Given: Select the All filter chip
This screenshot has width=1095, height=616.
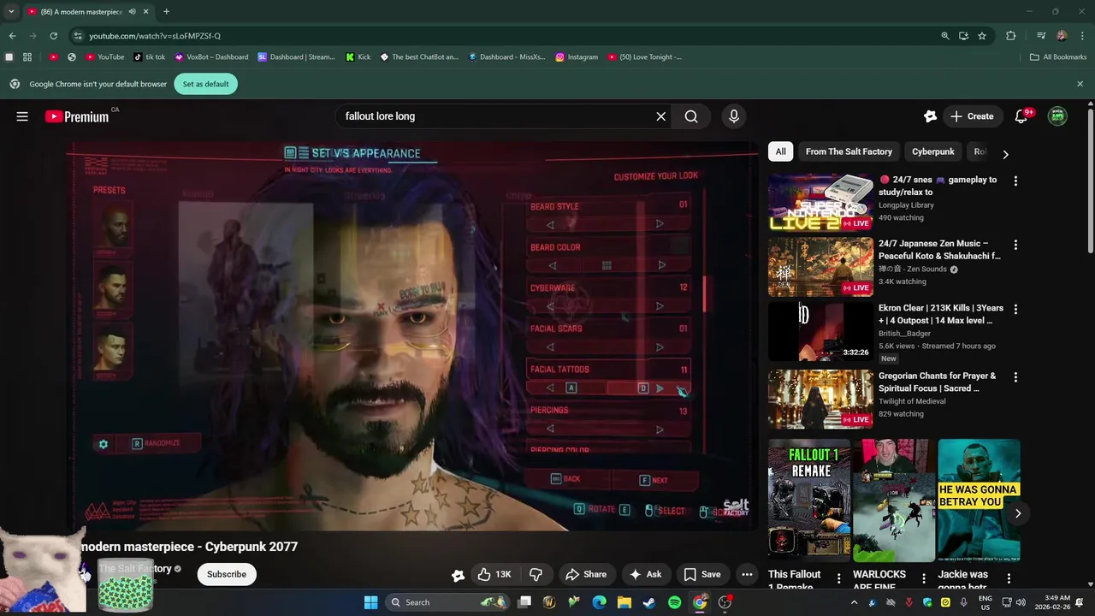Looking at the screenshot, I should [780, 151].
